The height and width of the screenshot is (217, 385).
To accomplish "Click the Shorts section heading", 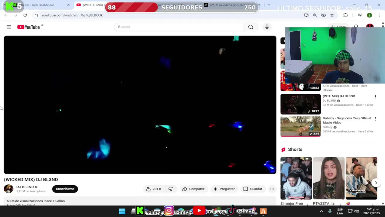I will [295, 149].
